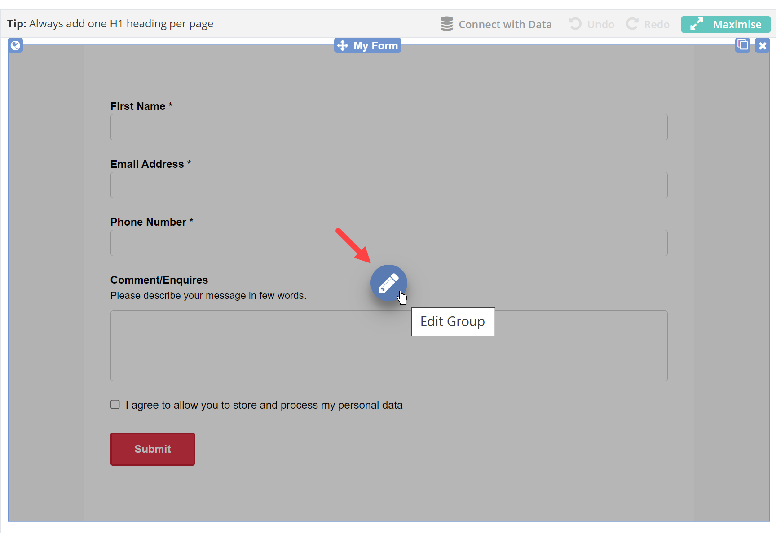Click the Comment/Enquires field heading
Viewport: 776px width, 533px height.
click(x=159, y=280)
